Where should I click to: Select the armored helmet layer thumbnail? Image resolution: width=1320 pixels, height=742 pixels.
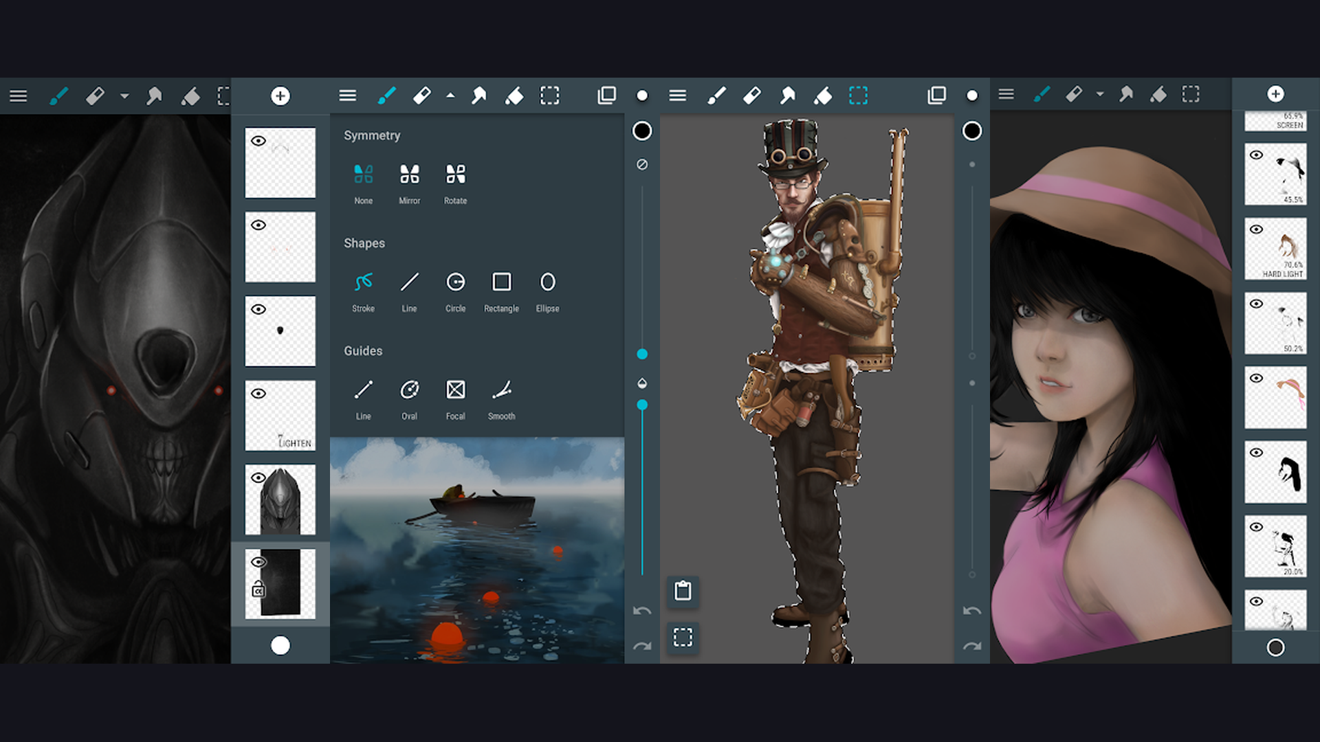point(280,499)
